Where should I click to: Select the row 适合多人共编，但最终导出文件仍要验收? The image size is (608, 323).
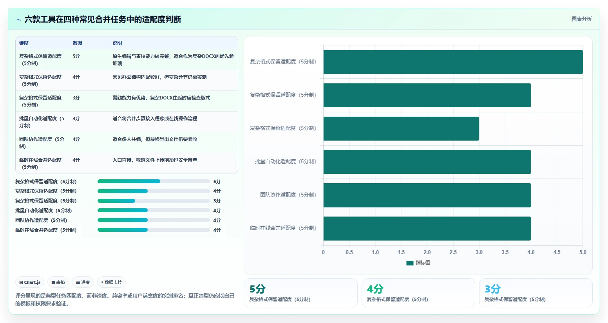coord(127,143)
